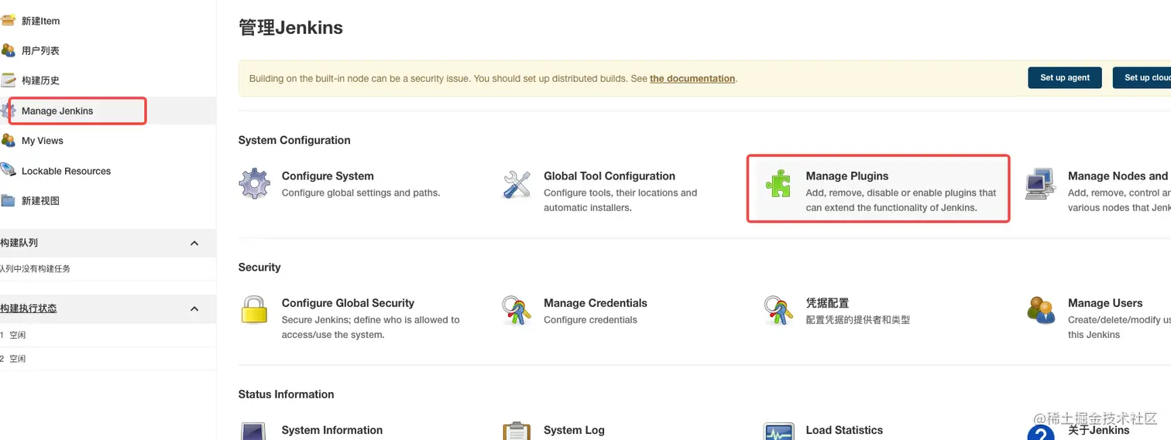This screenshot has width=1171, height=440.
Task: Click the Configure System gear icon
Action: (254, 184)
